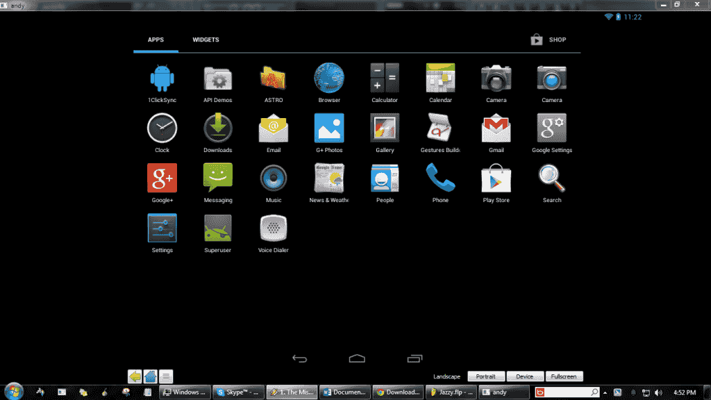Open the SHOP section
The width and height of the screenshot is (711, 400).
coord(548,40)
